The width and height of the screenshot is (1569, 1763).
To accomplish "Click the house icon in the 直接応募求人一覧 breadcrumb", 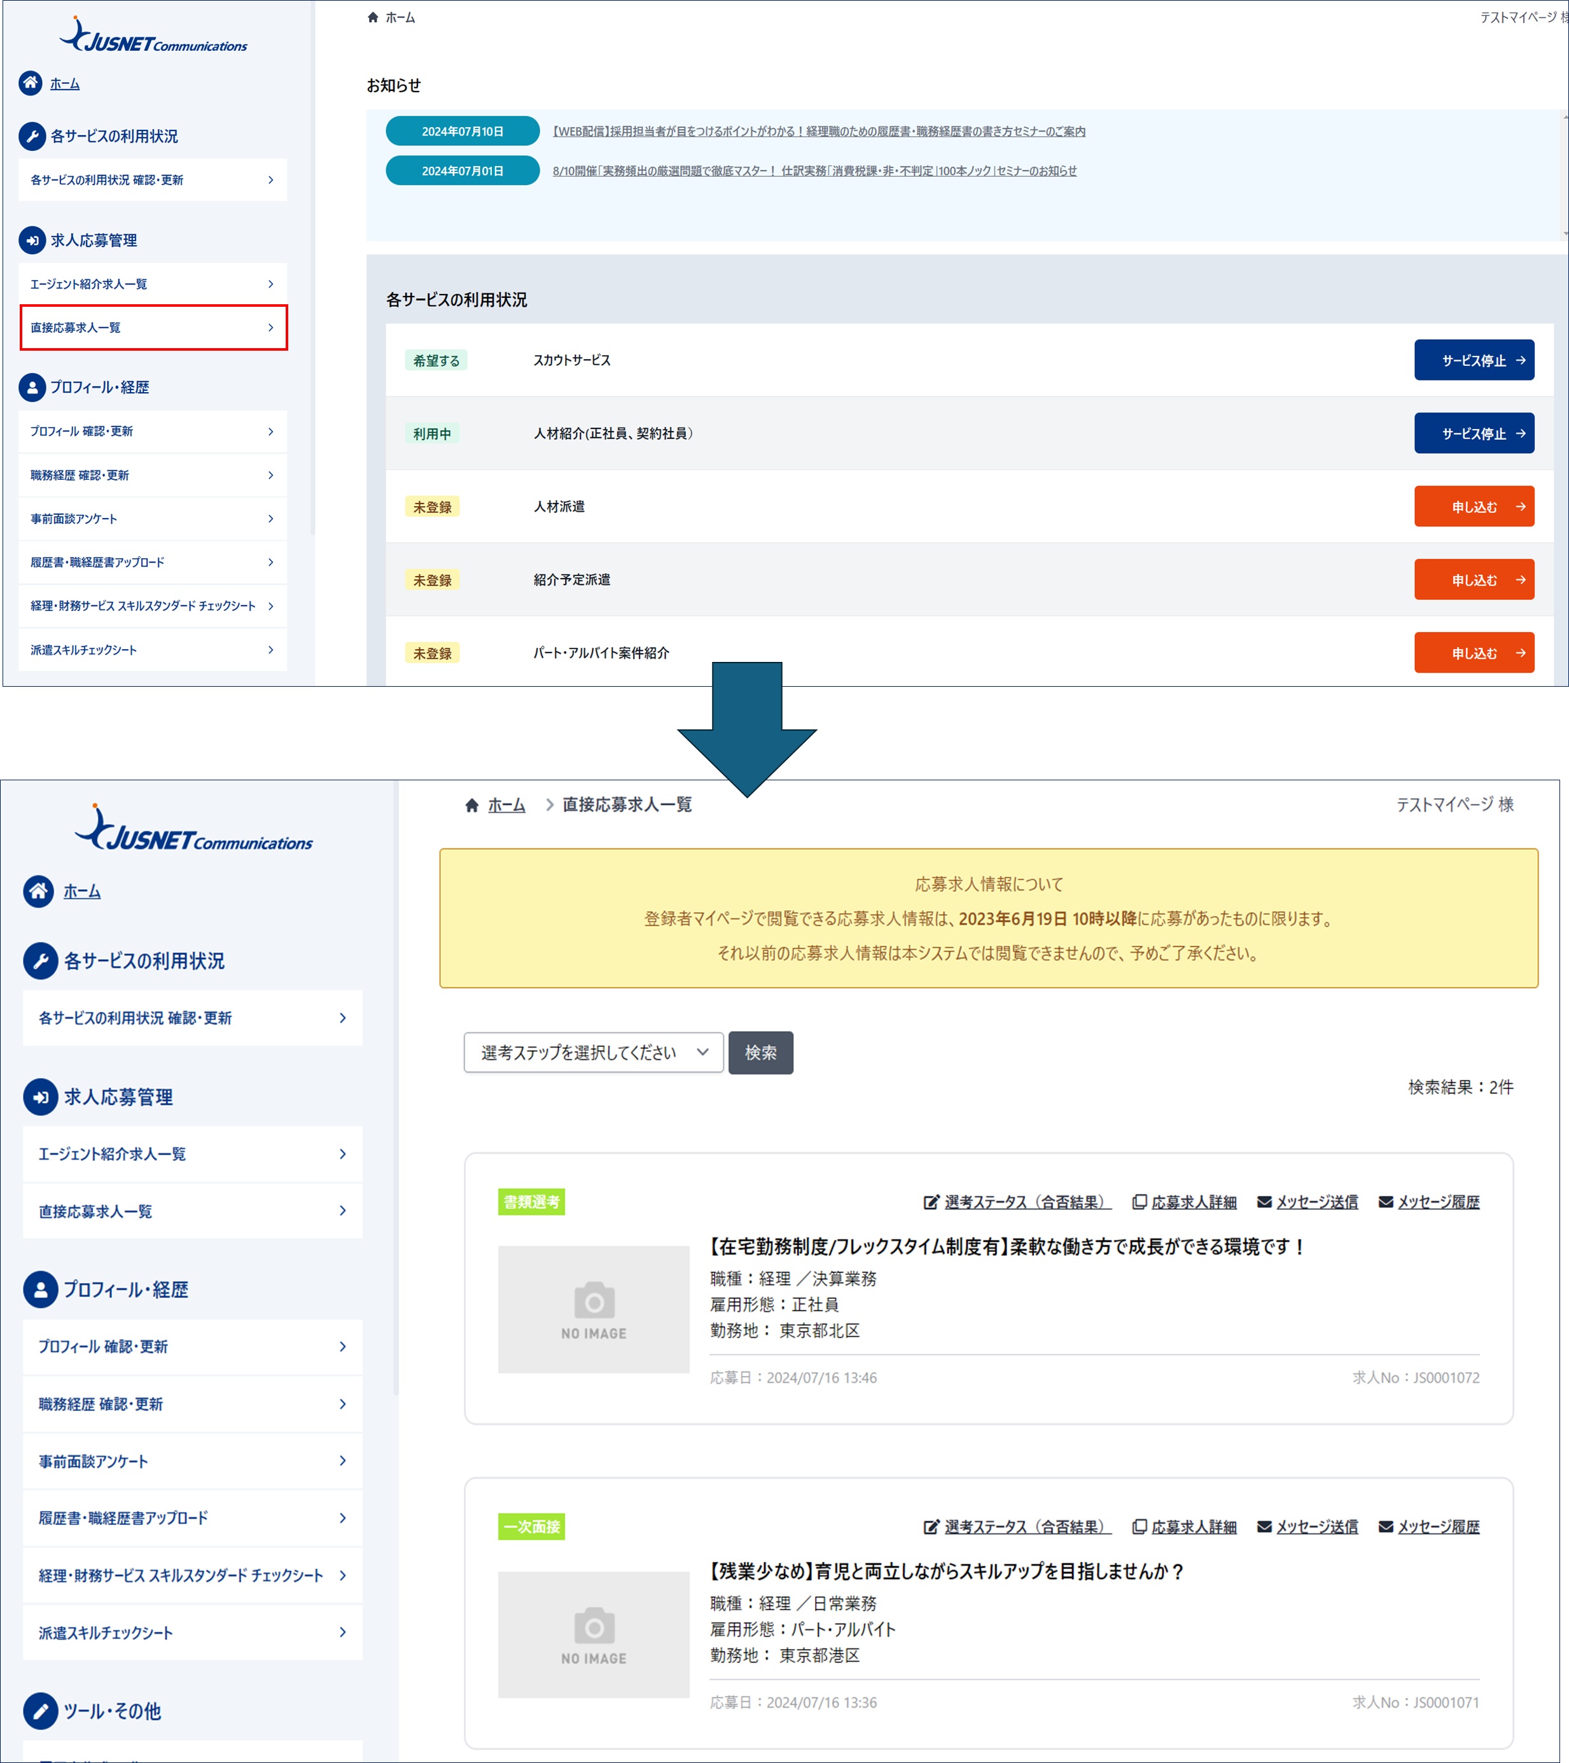I will click(x=471, y=804).
